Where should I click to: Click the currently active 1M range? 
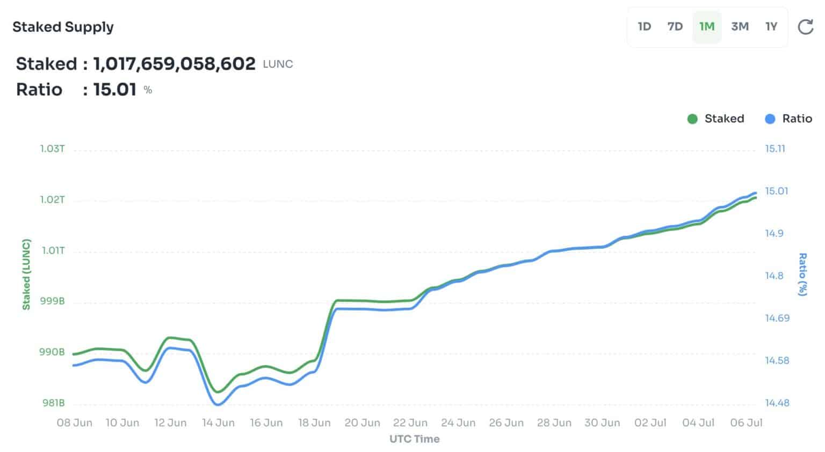click(x=707, y=26)
